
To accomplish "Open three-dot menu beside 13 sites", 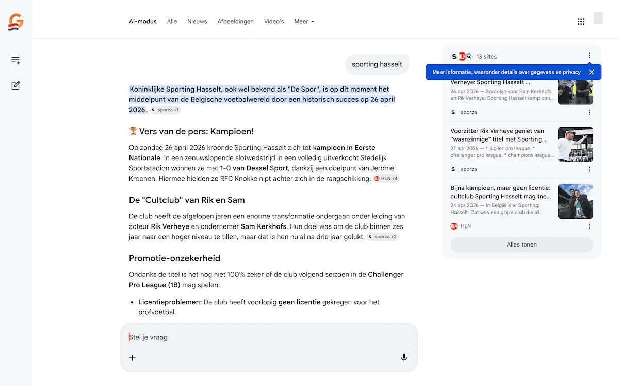I will point(590,56).
